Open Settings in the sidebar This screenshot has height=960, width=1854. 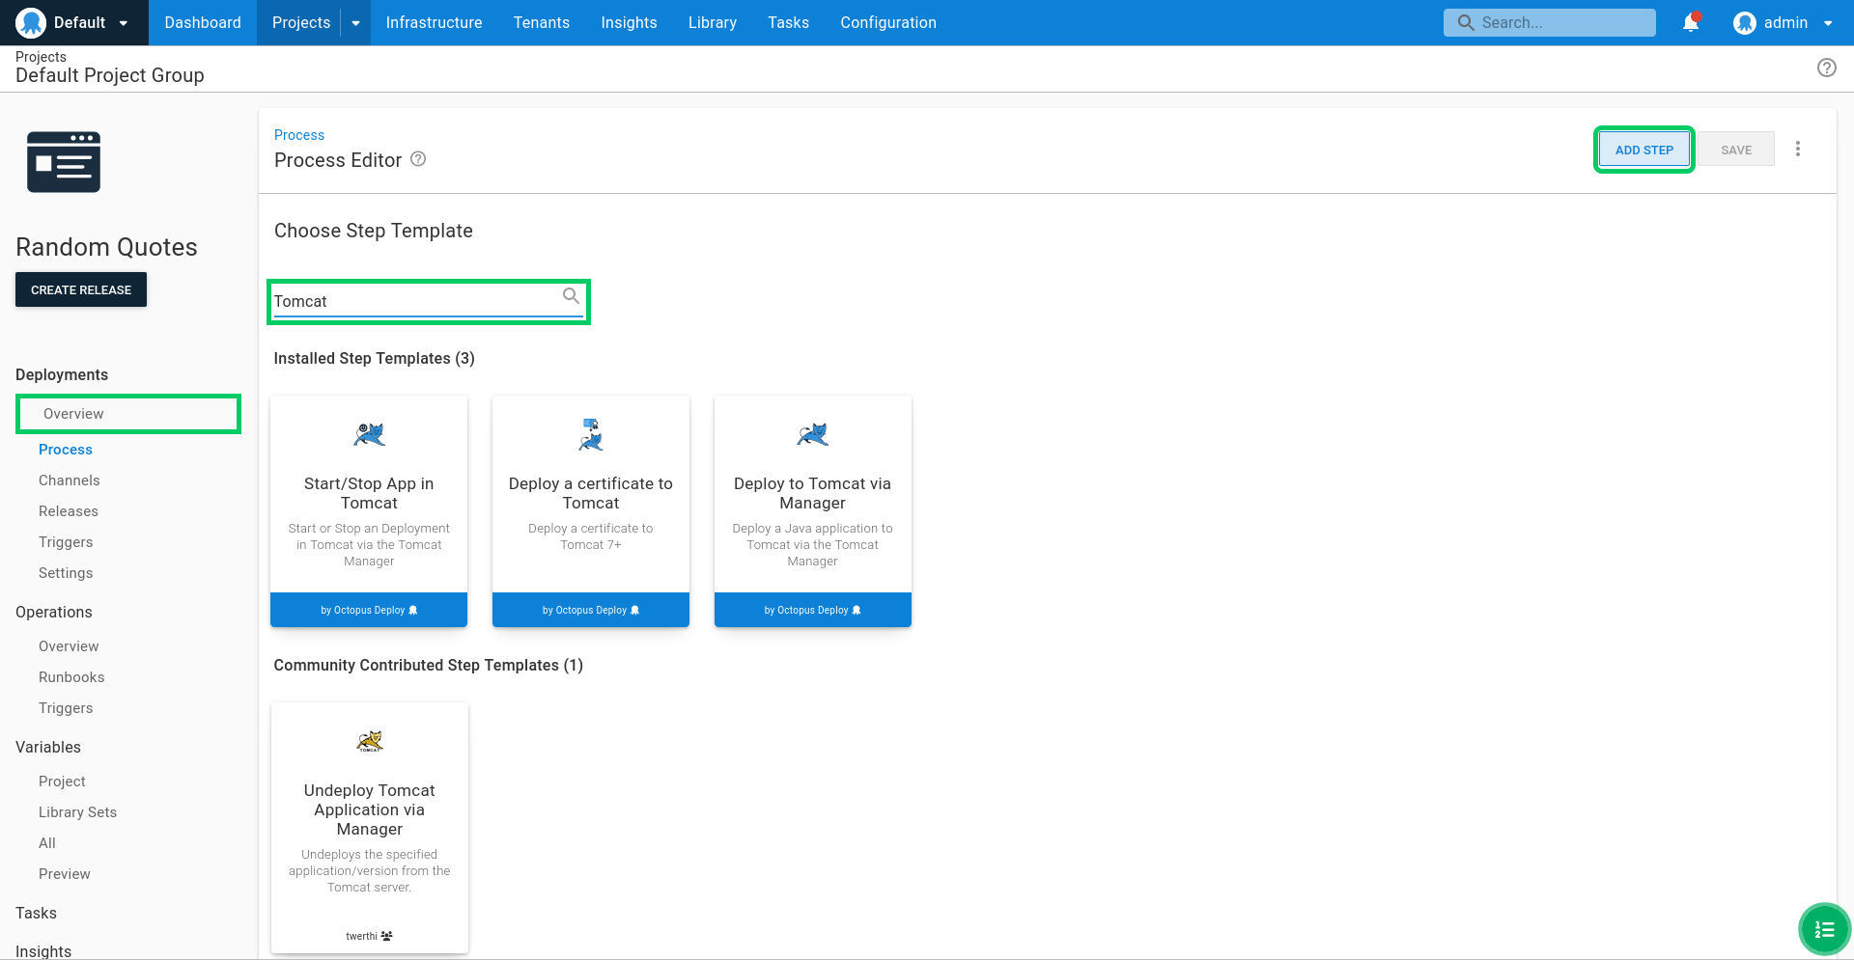66,573
